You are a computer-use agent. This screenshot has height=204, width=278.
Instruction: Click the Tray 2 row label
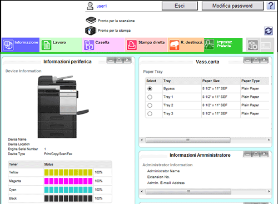tap(168, 105)
